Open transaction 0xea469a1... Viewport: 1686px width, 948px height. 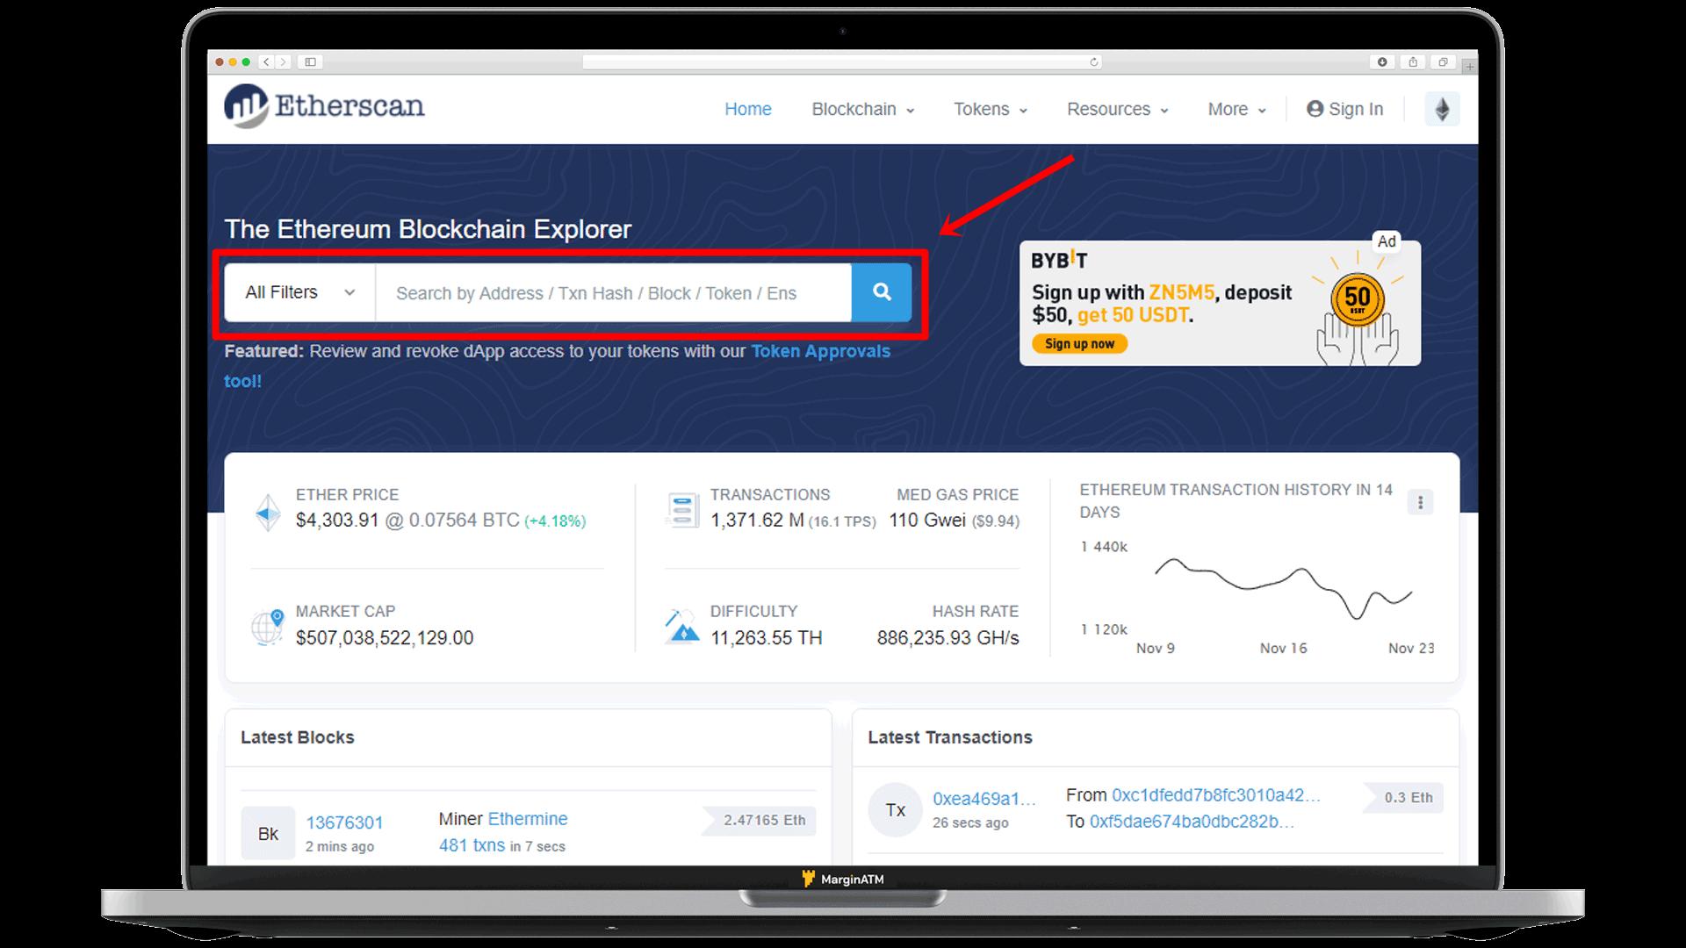click(984, 799)
